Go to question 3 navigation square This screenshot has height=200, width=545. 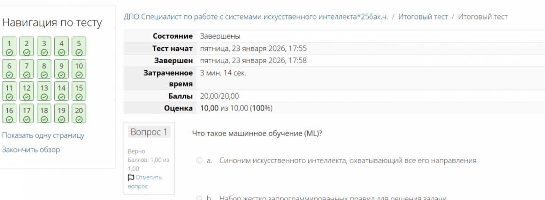44,47
